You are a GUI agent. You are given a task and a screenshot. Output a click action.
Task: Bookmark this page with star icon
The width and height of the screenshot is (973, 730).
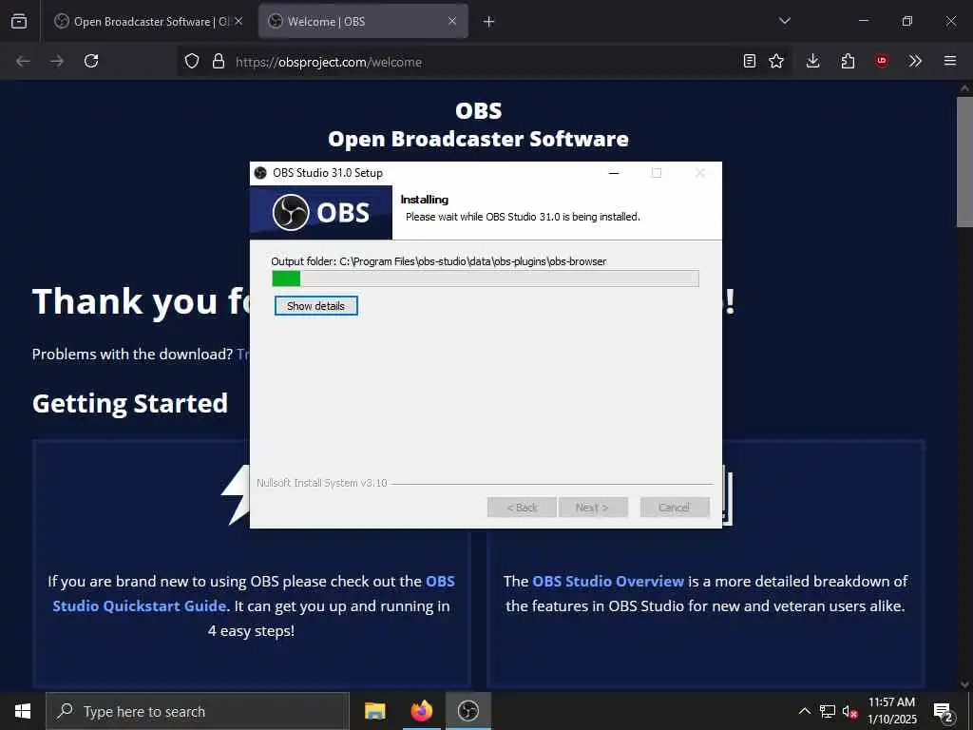click(x=776, y=61)
